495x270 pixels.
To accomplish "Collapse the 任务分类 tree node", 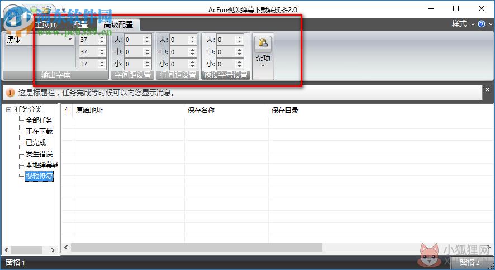I will [8, 110].
